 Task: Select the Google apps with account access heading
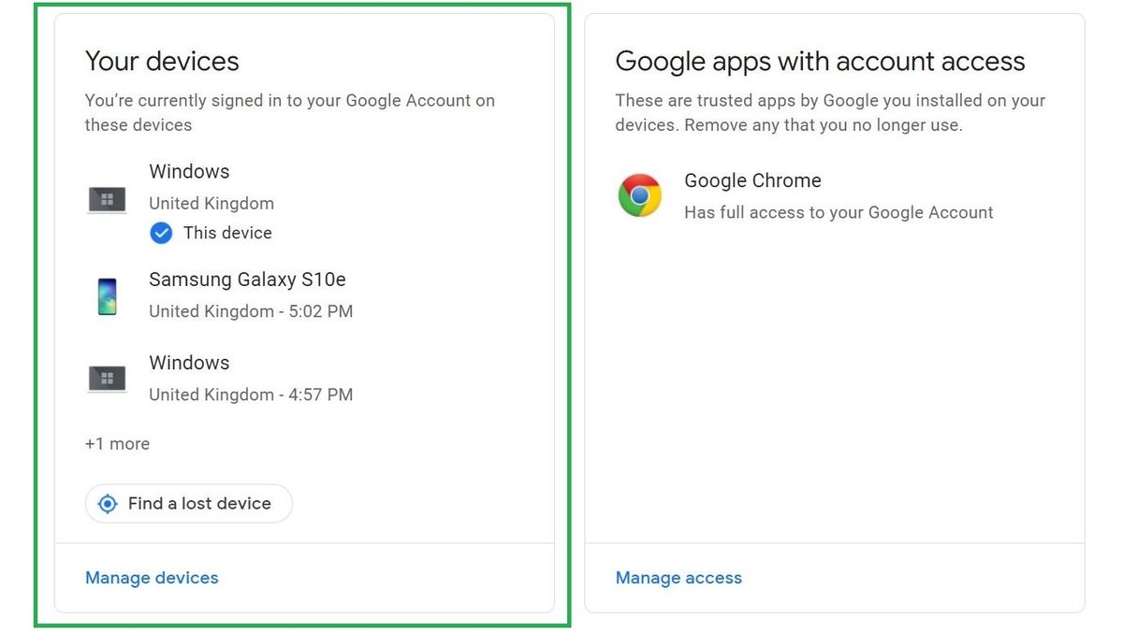point(820,61)
